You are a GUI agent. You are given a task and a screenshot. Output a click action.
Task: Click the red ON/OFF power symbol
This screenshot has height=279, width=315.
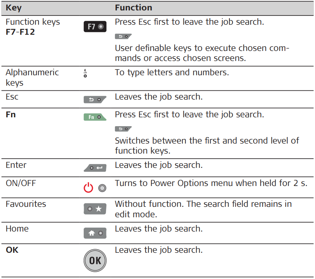[89, 188]
